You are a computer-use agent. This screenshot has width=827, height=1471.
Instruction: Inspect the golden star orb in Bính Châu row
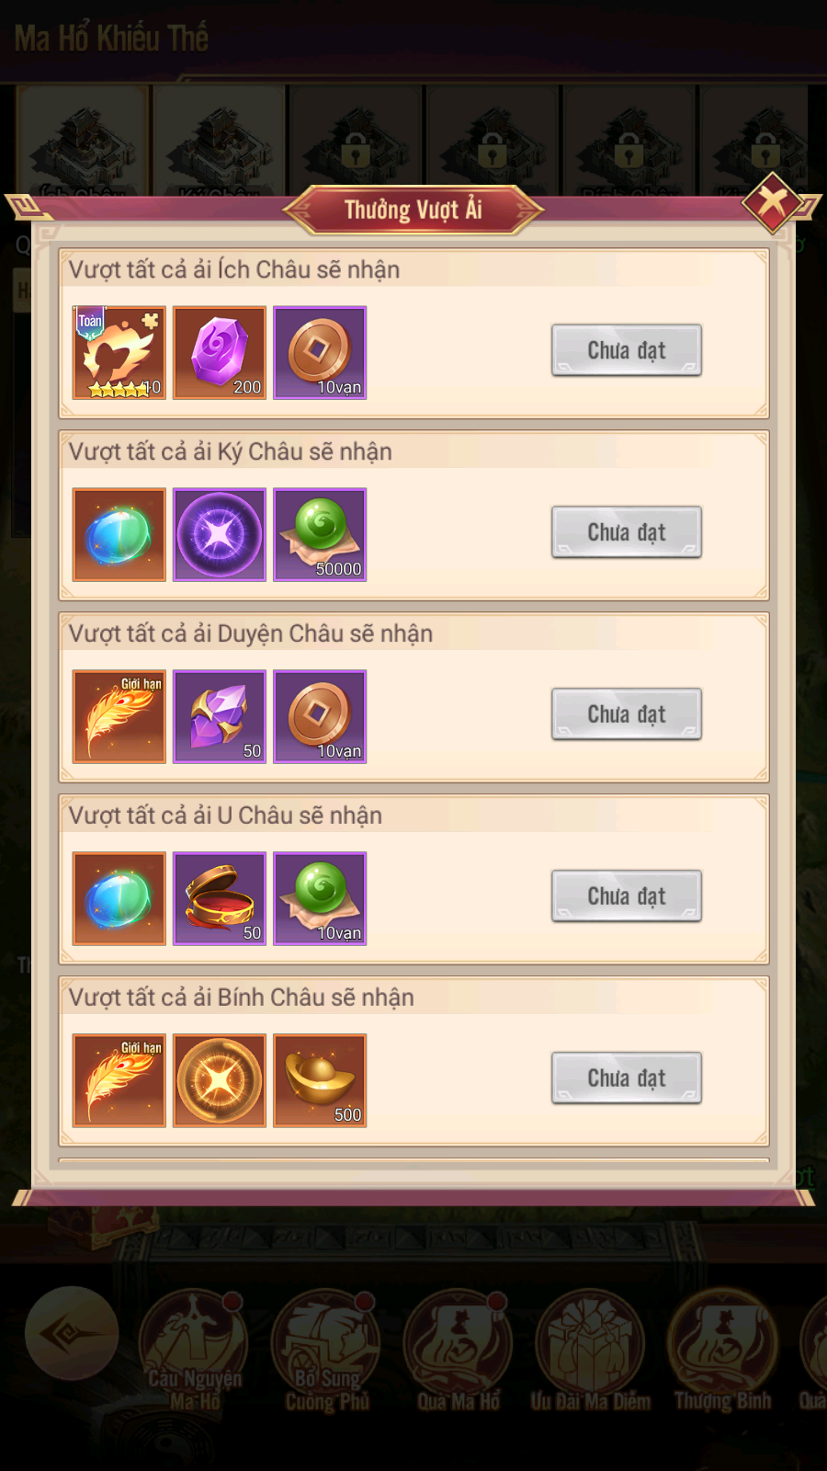pyautogui.click(x=220, y=1080)
